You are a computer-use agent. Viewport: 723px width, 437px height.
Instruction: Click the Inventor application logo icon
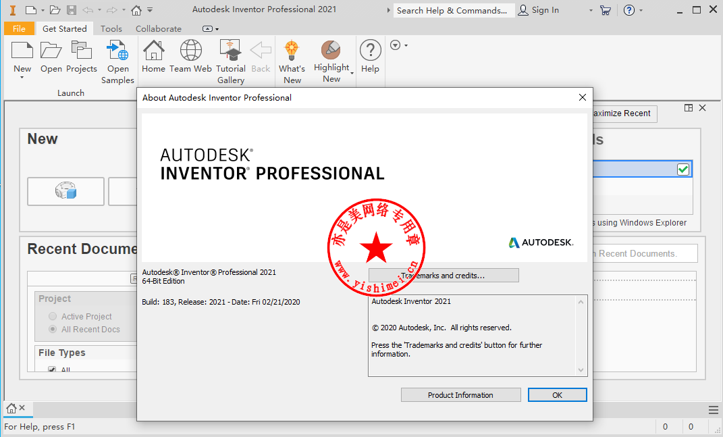pyautogui.click(x=13, y=9)
